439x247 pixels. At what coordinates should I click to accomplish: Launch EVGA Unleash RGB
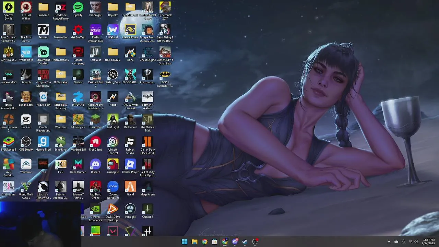pos(95,33)
